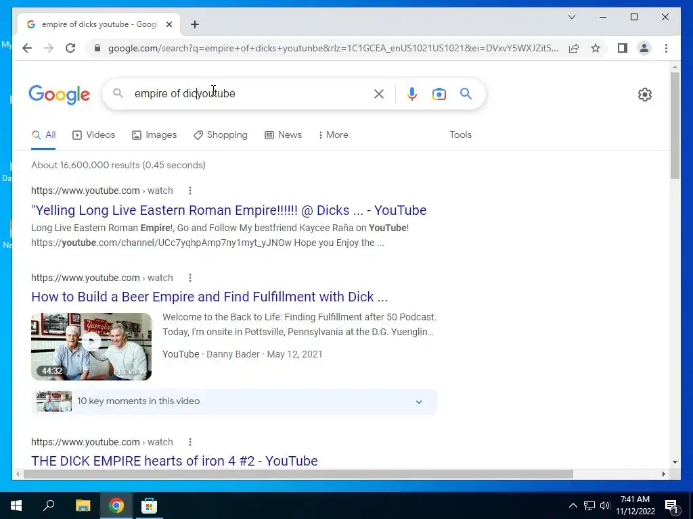Open options for Beer Empire result
This screenshot has height=519, width=693.
click(190, 278)
